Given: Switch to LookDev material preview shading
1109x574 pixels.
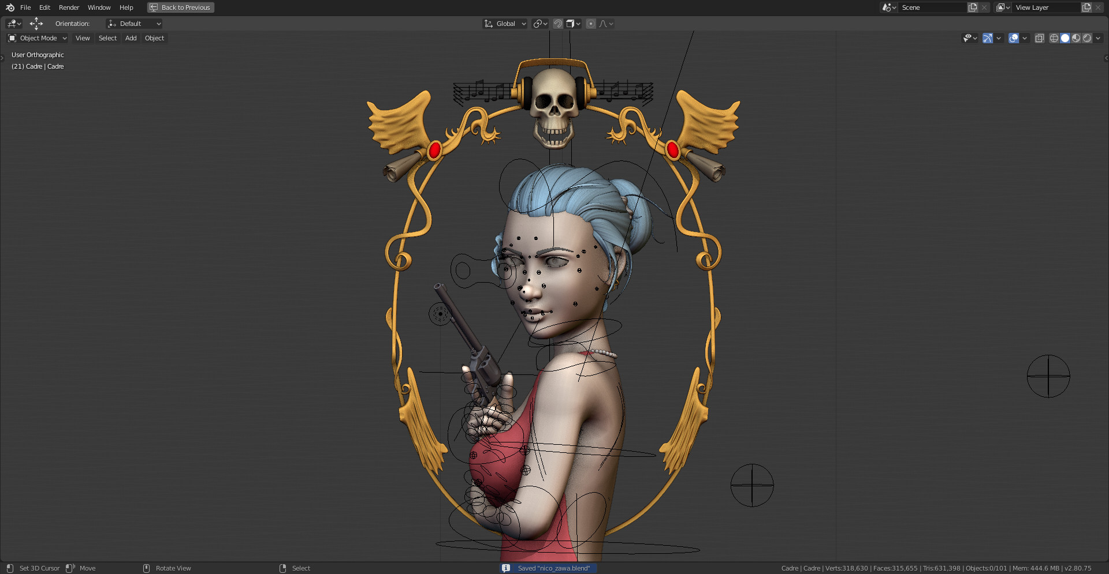Looking at the screenshot, I should click(1076, 38).
